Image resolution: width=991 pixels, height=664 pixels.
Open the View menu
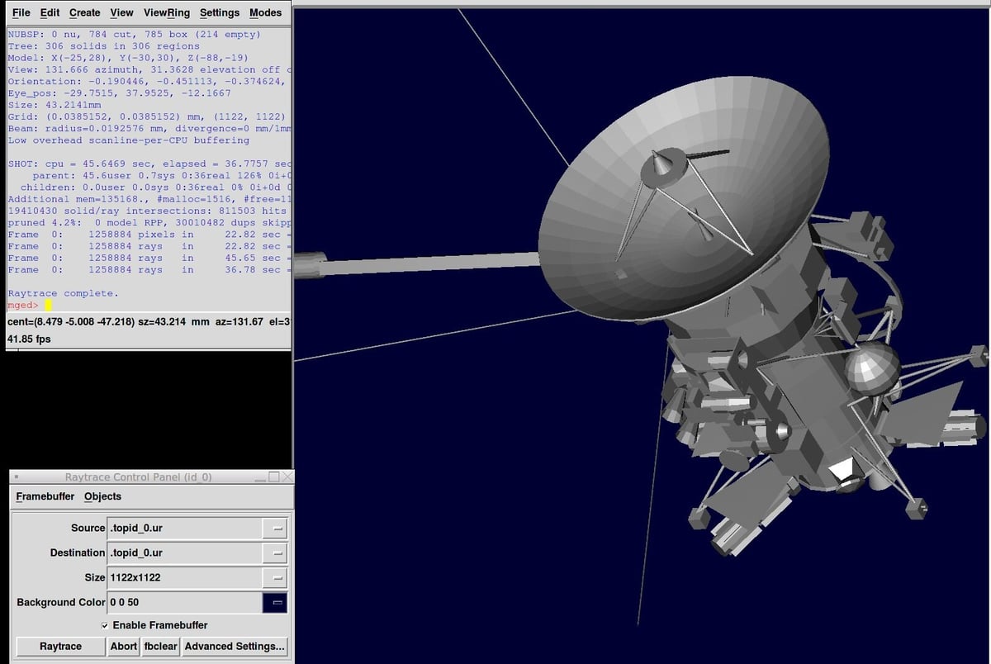click(x=121, y=12)
